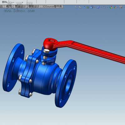This screenshot has width=125, height=125.
Task: Switch to the 电气 tab
Action: coord(9,6)
